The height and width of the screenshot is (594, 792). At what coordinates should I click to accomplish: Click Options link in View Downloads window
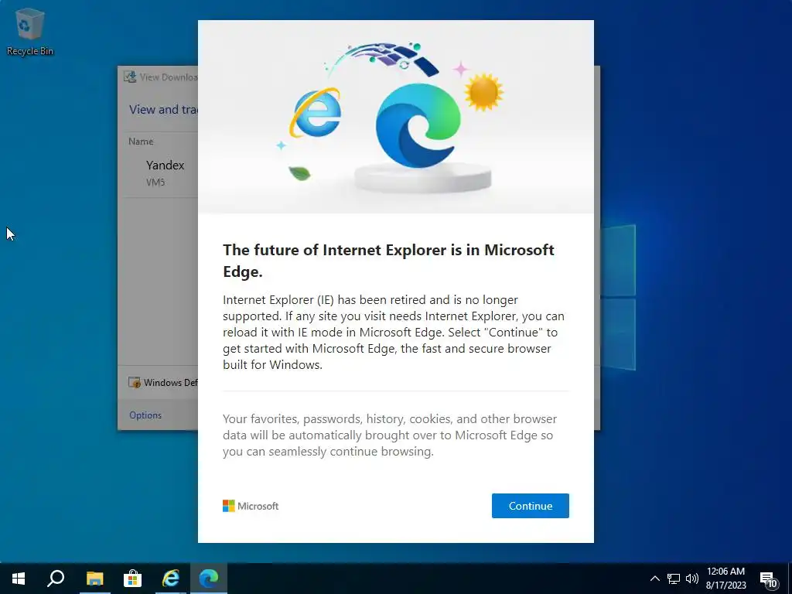pos(145,415)
